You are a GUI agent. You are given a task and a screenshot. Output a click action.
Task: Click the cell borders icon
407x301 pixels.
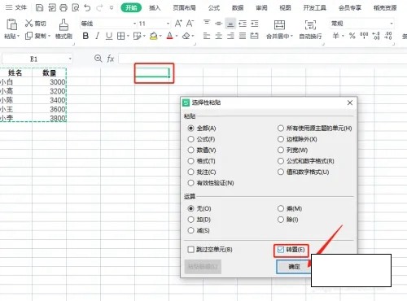[x=120, y=36]
